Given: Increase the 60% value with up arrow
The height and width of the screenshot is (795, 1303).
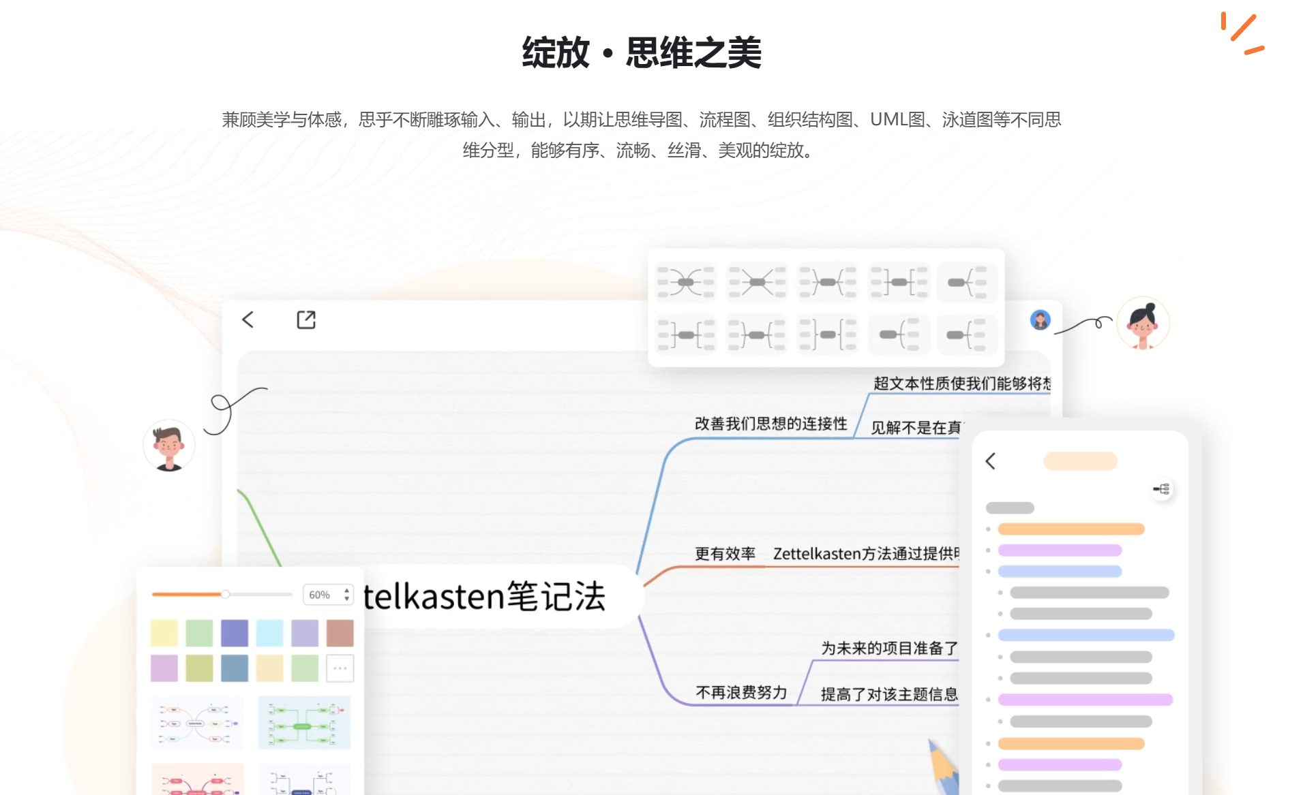Looking at the screenshot, I should (346, 590).
